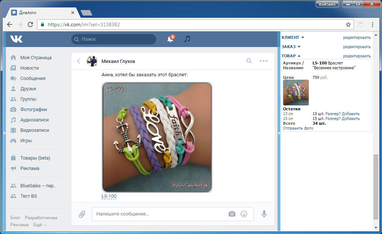This screenshot has height=234, width=382.
Task: Collapse the ТОВАР section
Action: pos(291,56)
